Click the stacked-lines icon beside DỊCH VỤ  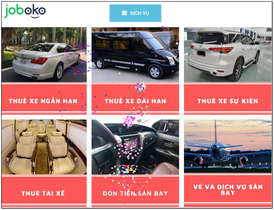[125, 13]
